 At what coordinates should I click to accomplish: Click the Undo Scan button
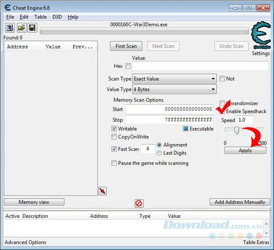[x=231, y=46]
